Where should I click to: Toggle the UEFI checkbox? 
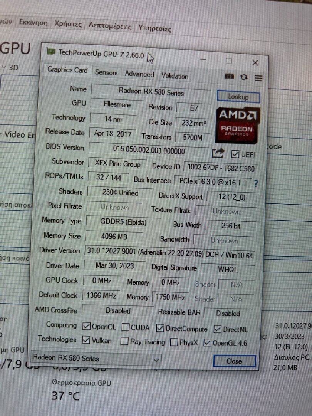[x=235, y=154]
